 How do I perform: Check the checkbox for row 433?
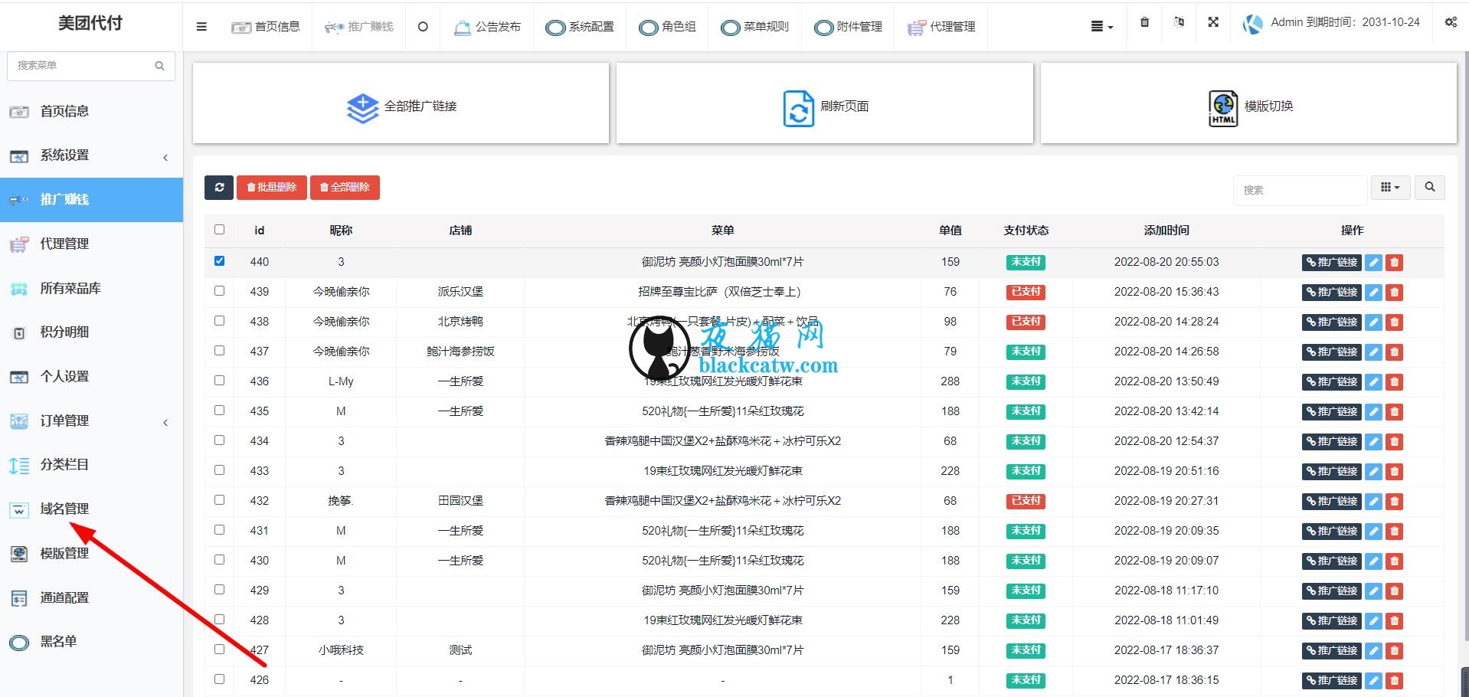220,470
